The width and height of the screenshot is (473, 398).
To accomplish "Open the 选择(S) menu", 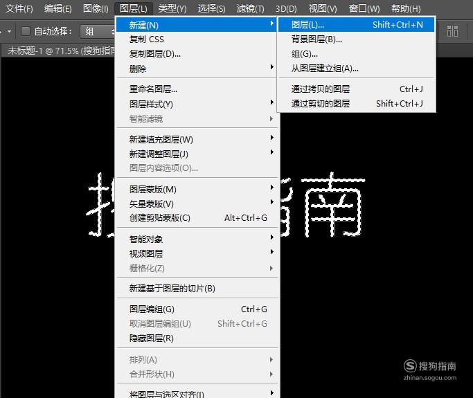I will (211, 8).
